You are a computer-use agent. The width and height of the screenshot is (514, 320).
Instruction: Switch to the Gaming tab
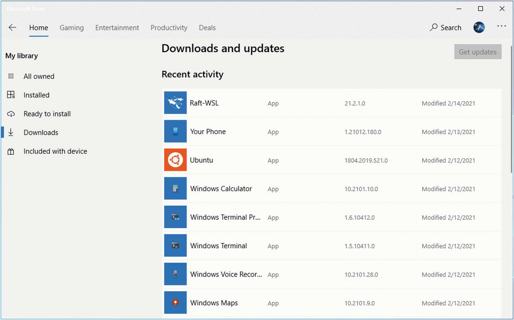pyautogui.click(x=72, y=28)
